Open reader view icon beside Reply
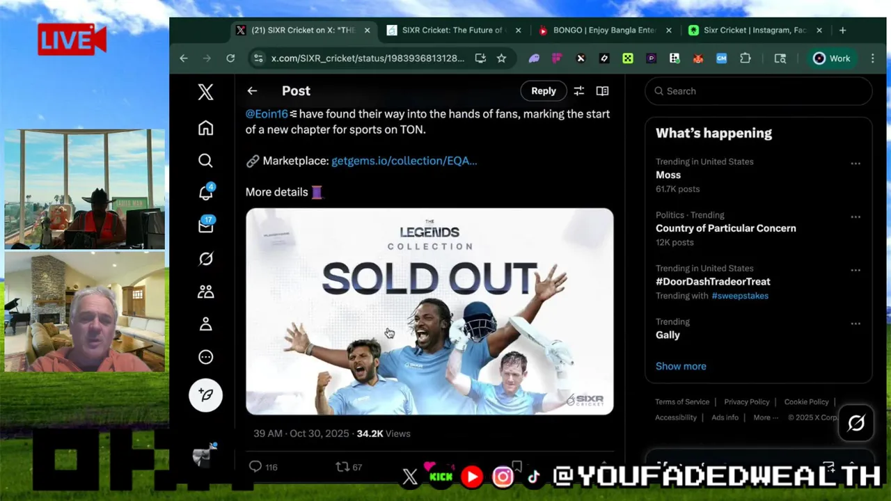Viewport: 891px width, 501px height. [602, 91]
